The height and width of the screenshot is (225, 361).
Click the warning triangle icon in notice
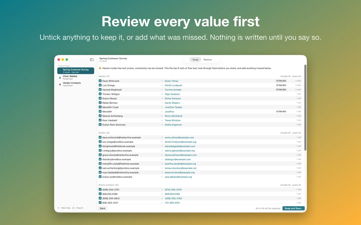click(100, 68)
